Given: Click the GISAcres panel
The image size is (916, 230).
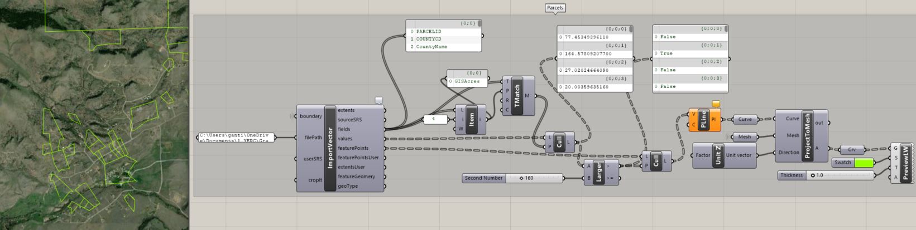Looking at the screenshot, I should (468, 78).
